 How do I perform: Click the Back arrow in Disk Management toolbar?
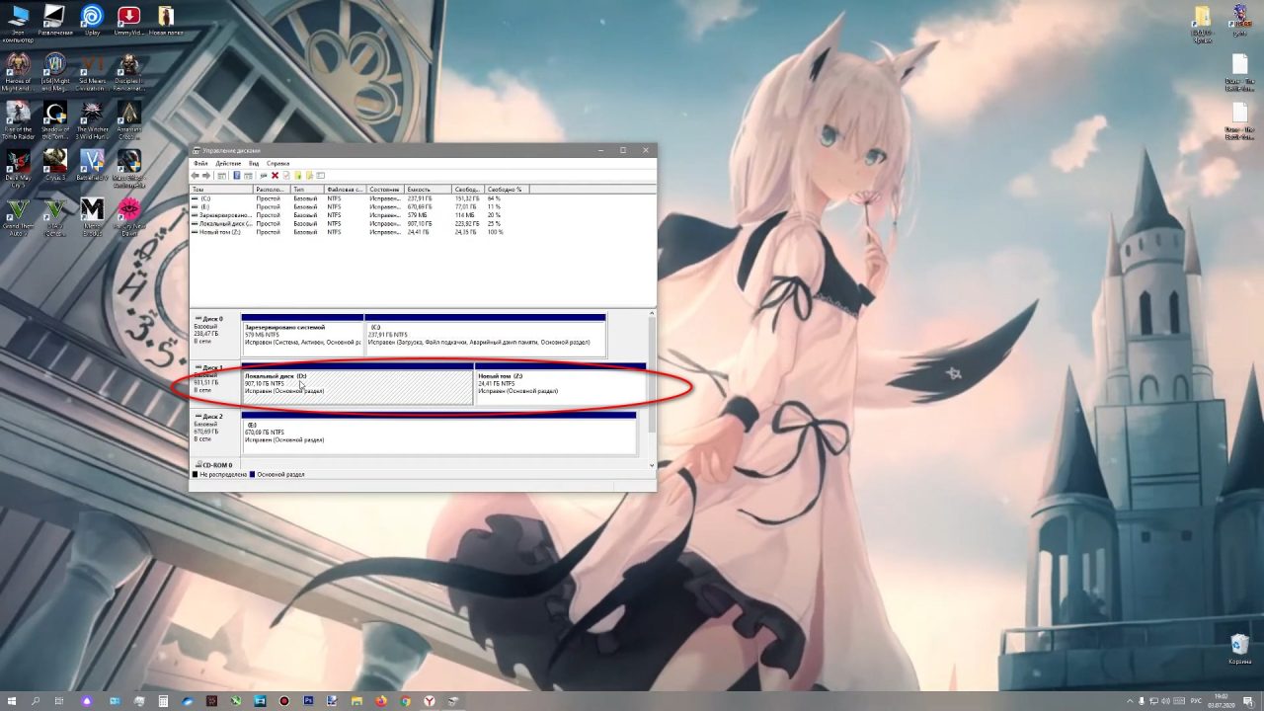(x=196, y=176)
